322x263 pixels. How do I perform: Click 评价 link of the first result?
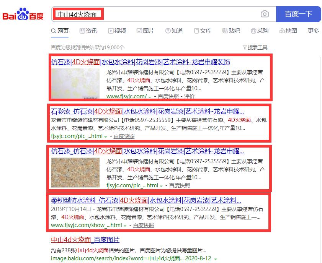click(x=189, y=96)
